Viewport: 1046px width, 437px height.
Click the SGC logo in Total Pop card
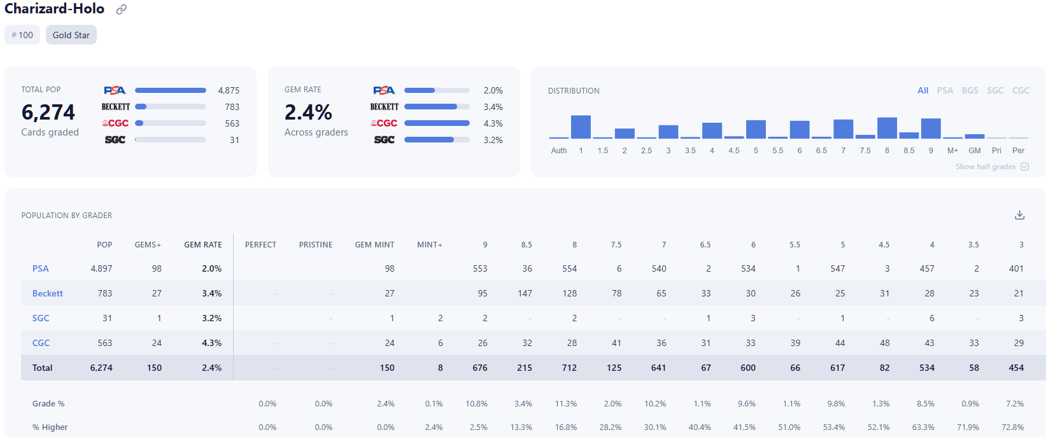(x=115, y=140)
